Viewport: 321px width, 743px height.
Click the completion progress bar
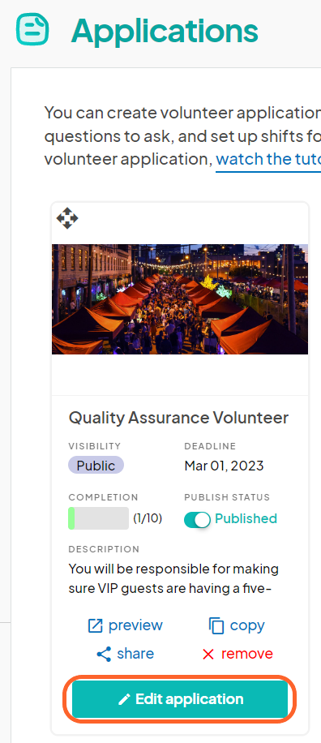(x=98, y=518)
